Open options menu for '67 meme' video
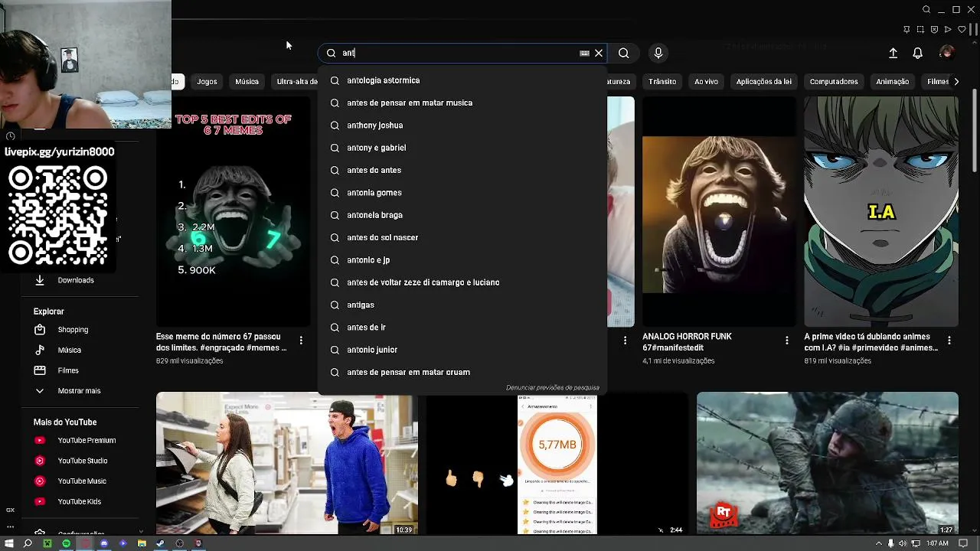 pyautogui.click(x=301, y=340)
